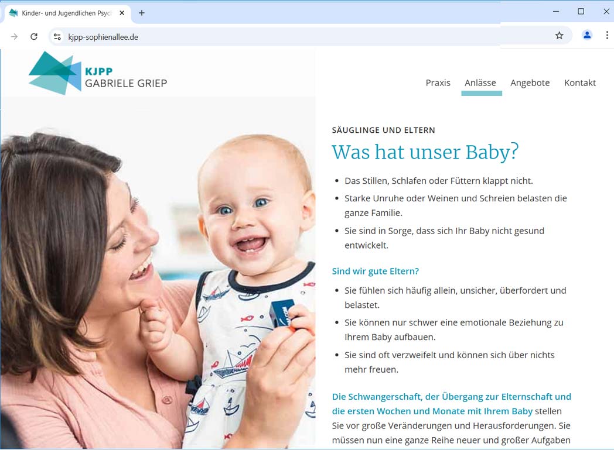Reload the page with the refresh icon
Image resolution: width=614 pixels, height=450 pixels.
pos(34,37)
